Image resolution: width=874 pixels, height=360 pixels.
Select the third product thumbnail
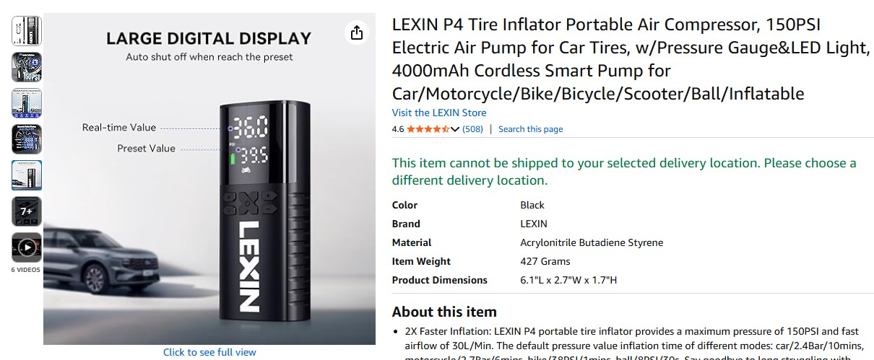tap(27, 102)
